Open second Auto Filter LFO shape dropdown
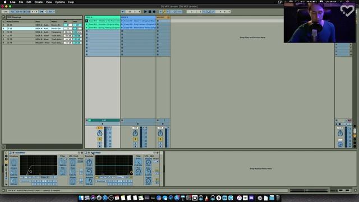359x202 pixels. (156, 162)
